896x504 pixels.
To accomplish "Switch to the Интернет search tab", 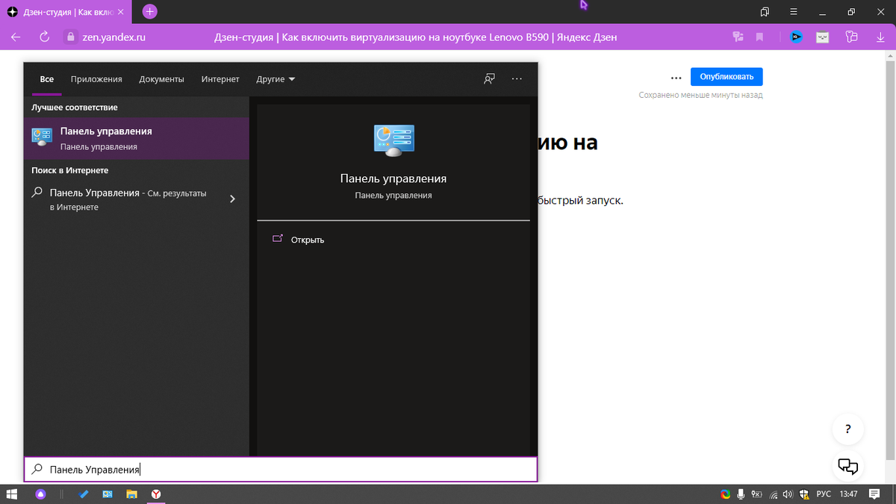I will point(220,78).
